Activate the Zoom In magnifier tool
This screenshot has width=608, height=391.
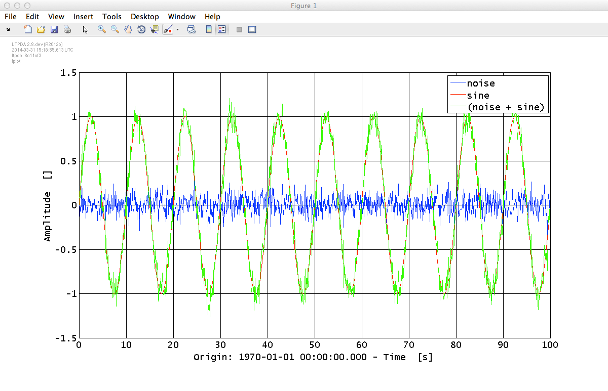[x=102, y=29]
